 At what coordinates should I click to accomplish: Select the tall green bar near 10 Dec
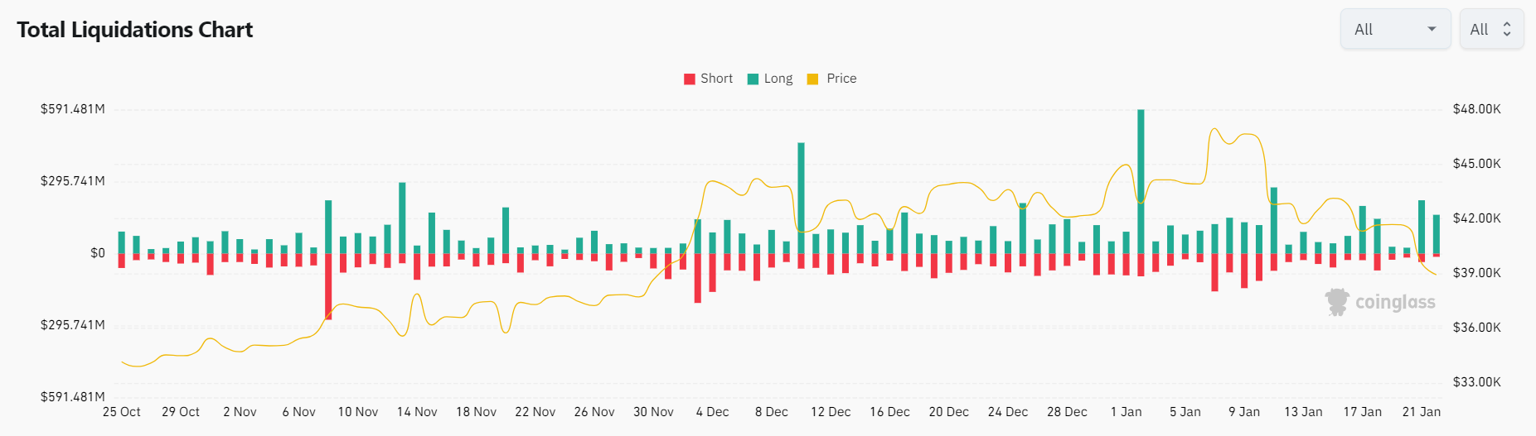click(801, 198)
